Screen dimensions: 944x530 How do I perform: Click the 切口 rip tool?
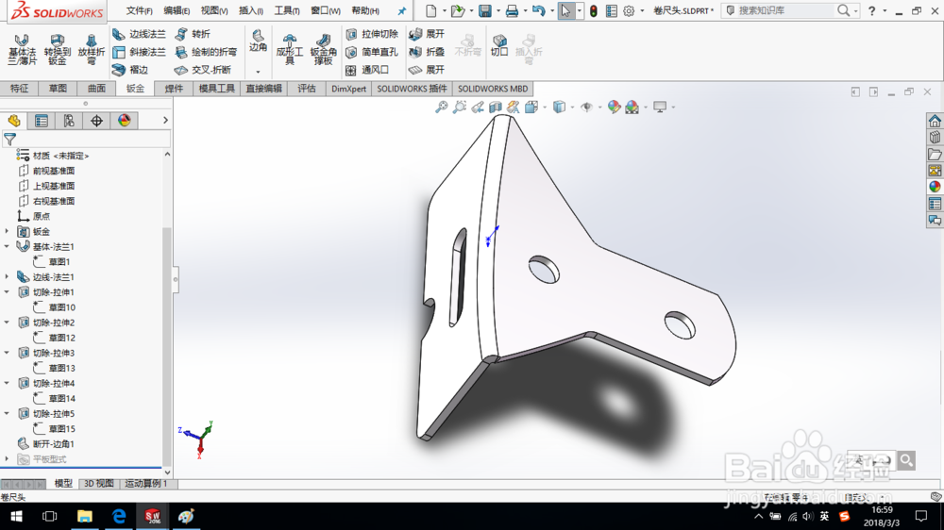499,45
